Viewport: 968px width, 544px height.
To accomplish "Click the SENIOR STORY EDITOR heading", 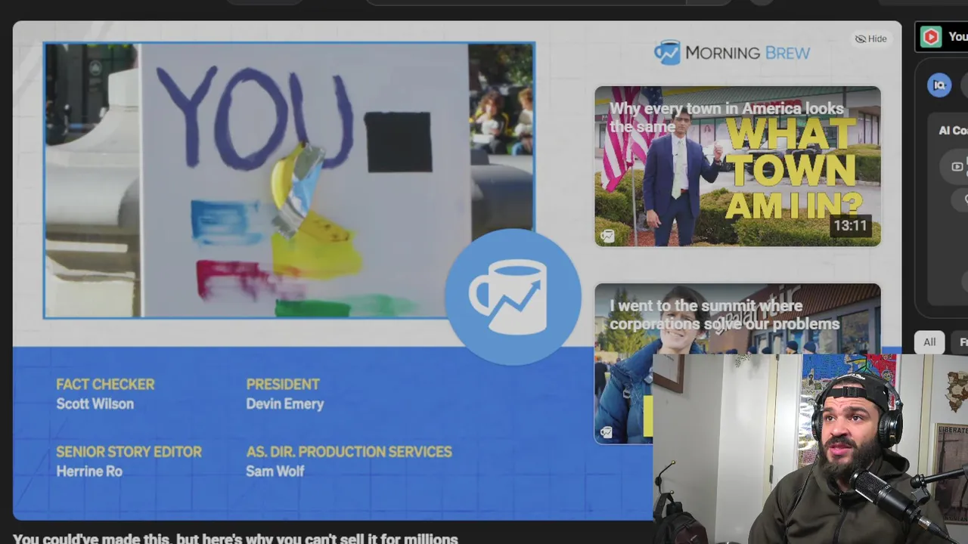I will tap(129, 452).
